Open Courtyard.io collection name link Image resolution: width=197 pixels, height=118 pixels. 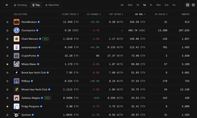[x=28, y=30]
